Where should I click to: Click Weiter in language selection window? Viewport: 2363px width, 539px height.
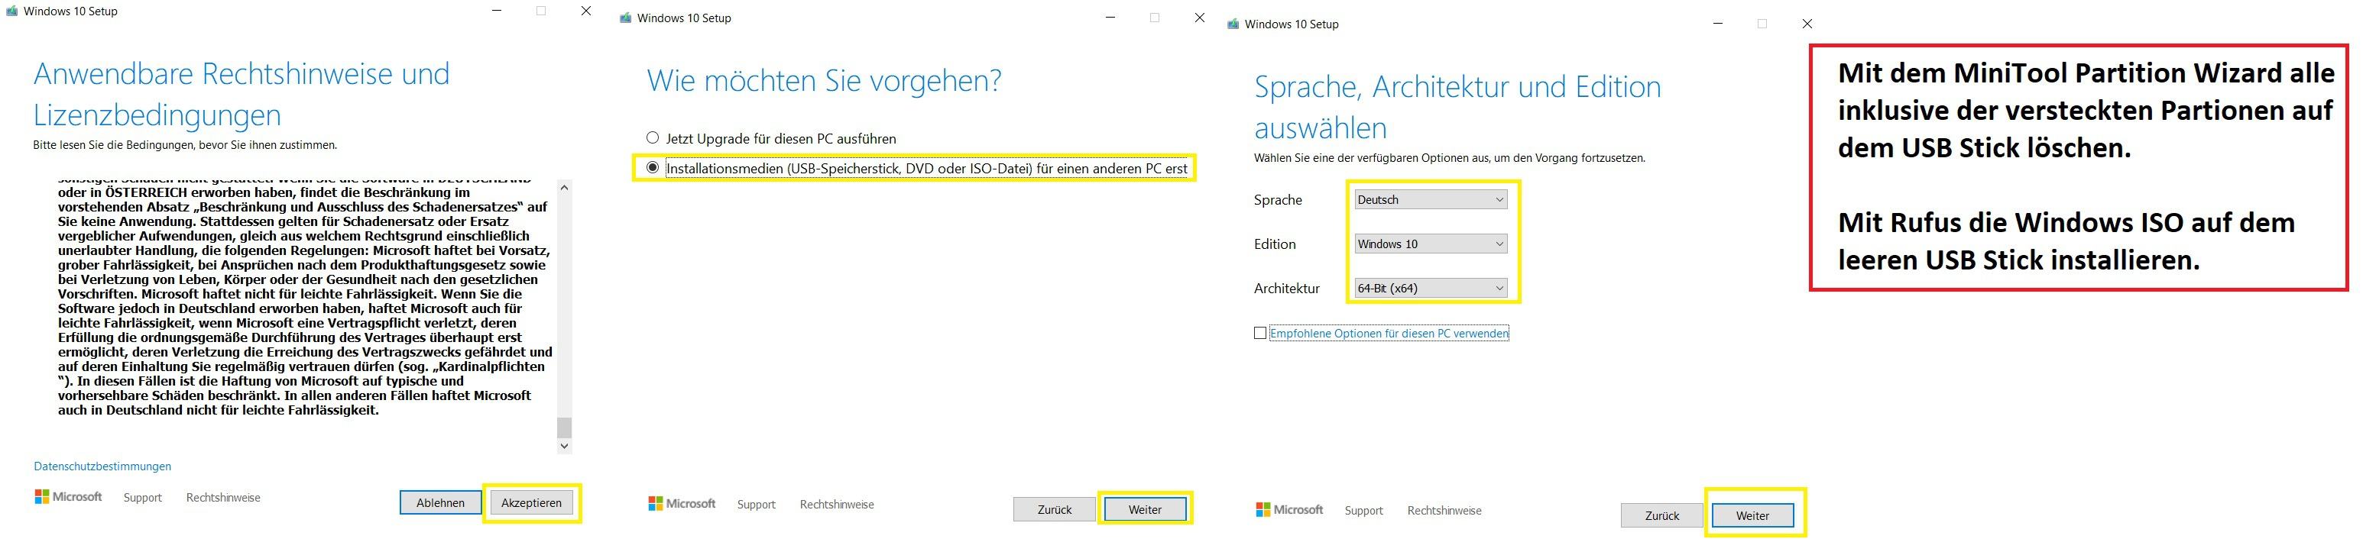pyautogui.click(x=1752, y=515)
